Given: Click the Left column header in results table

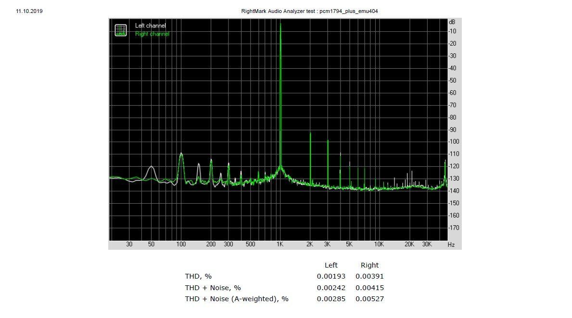Looking at the screenshot, I should 331,265.
